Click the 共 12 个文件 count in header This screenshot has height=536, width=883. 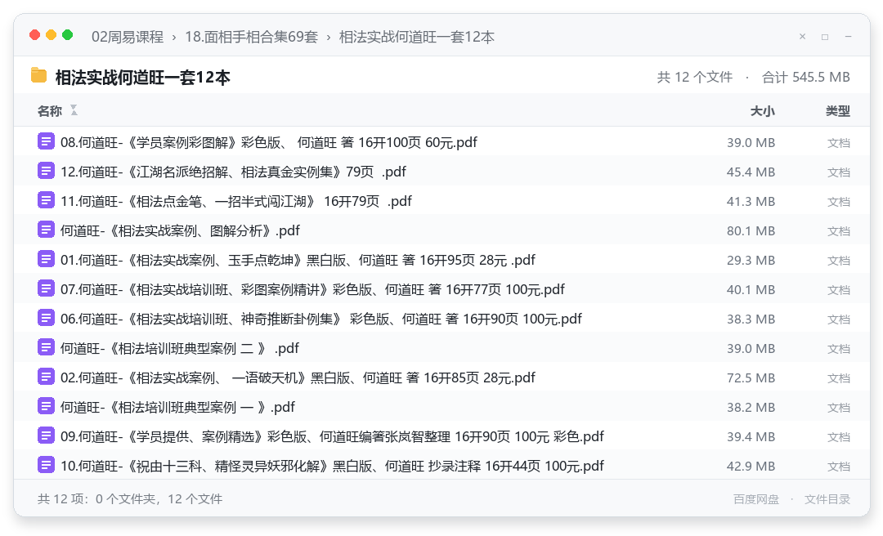pos(694,77)
